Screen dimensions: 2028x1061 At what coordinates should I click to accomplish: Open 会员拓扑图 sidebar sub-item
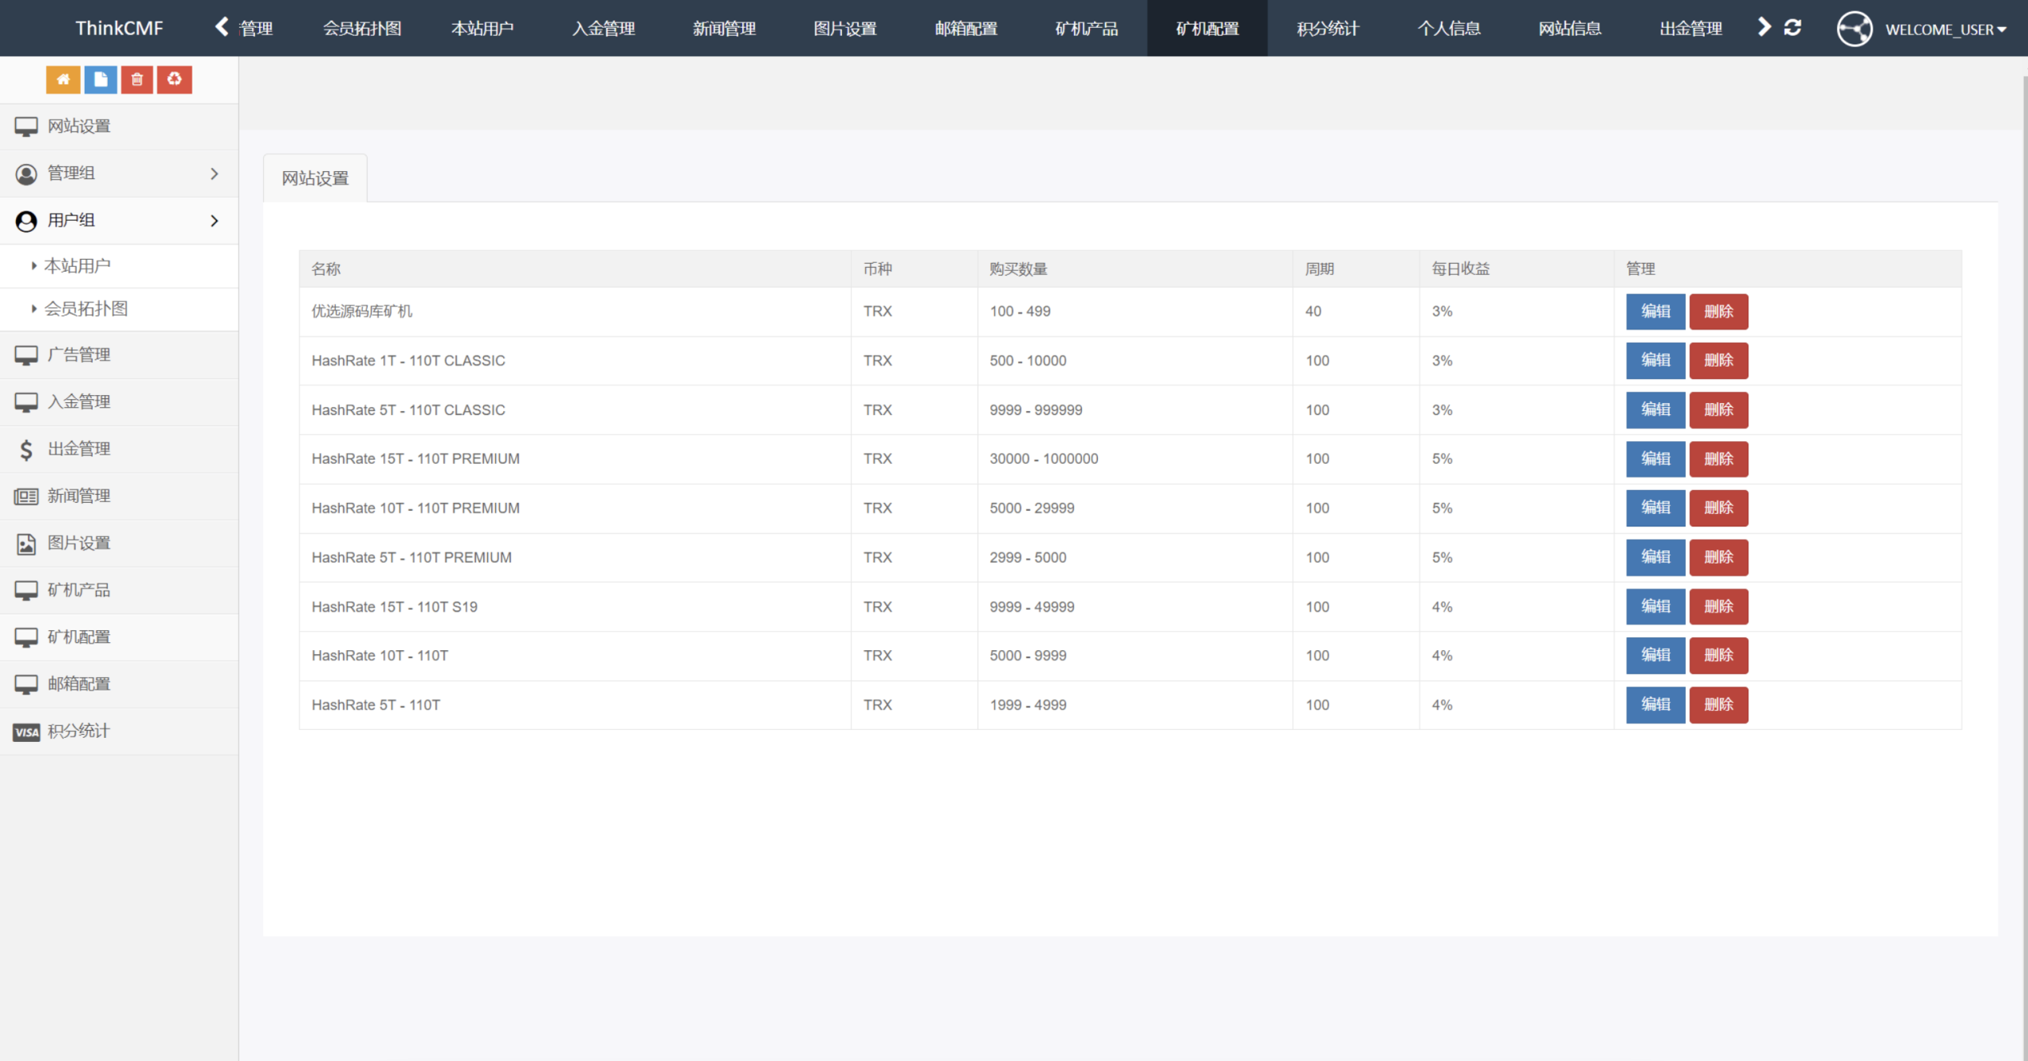[x=86, y=309]
